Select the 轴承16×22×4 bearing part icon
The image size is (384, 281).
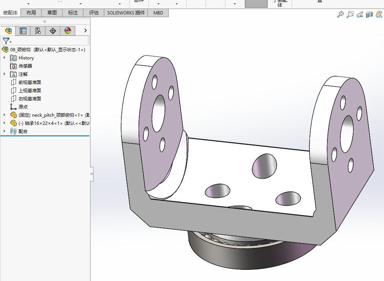point(13,123)
